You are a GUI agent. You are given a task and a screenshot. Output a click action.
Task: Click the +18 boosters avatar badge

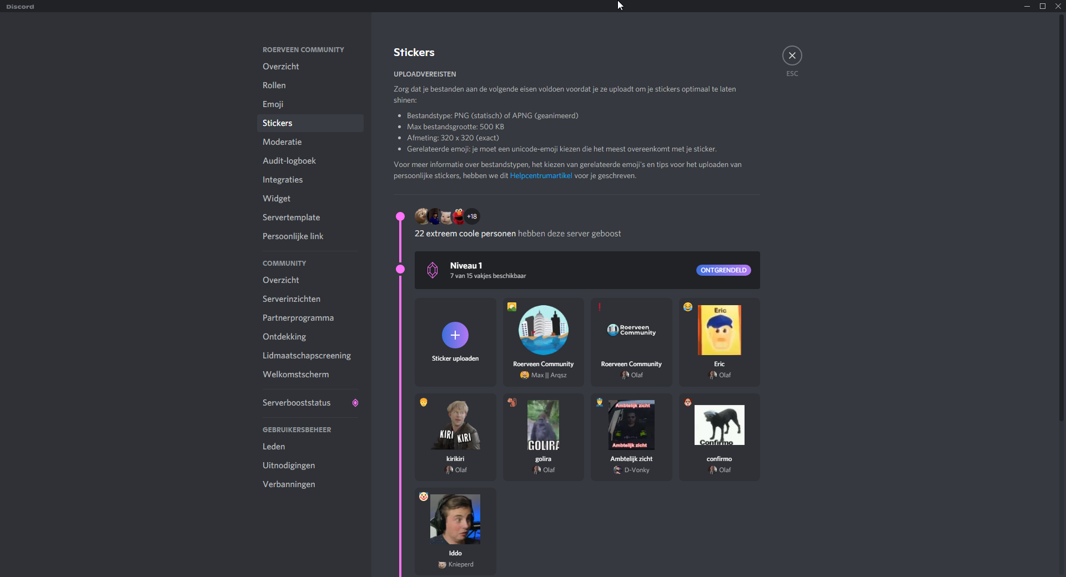click(x=472, y=216)
